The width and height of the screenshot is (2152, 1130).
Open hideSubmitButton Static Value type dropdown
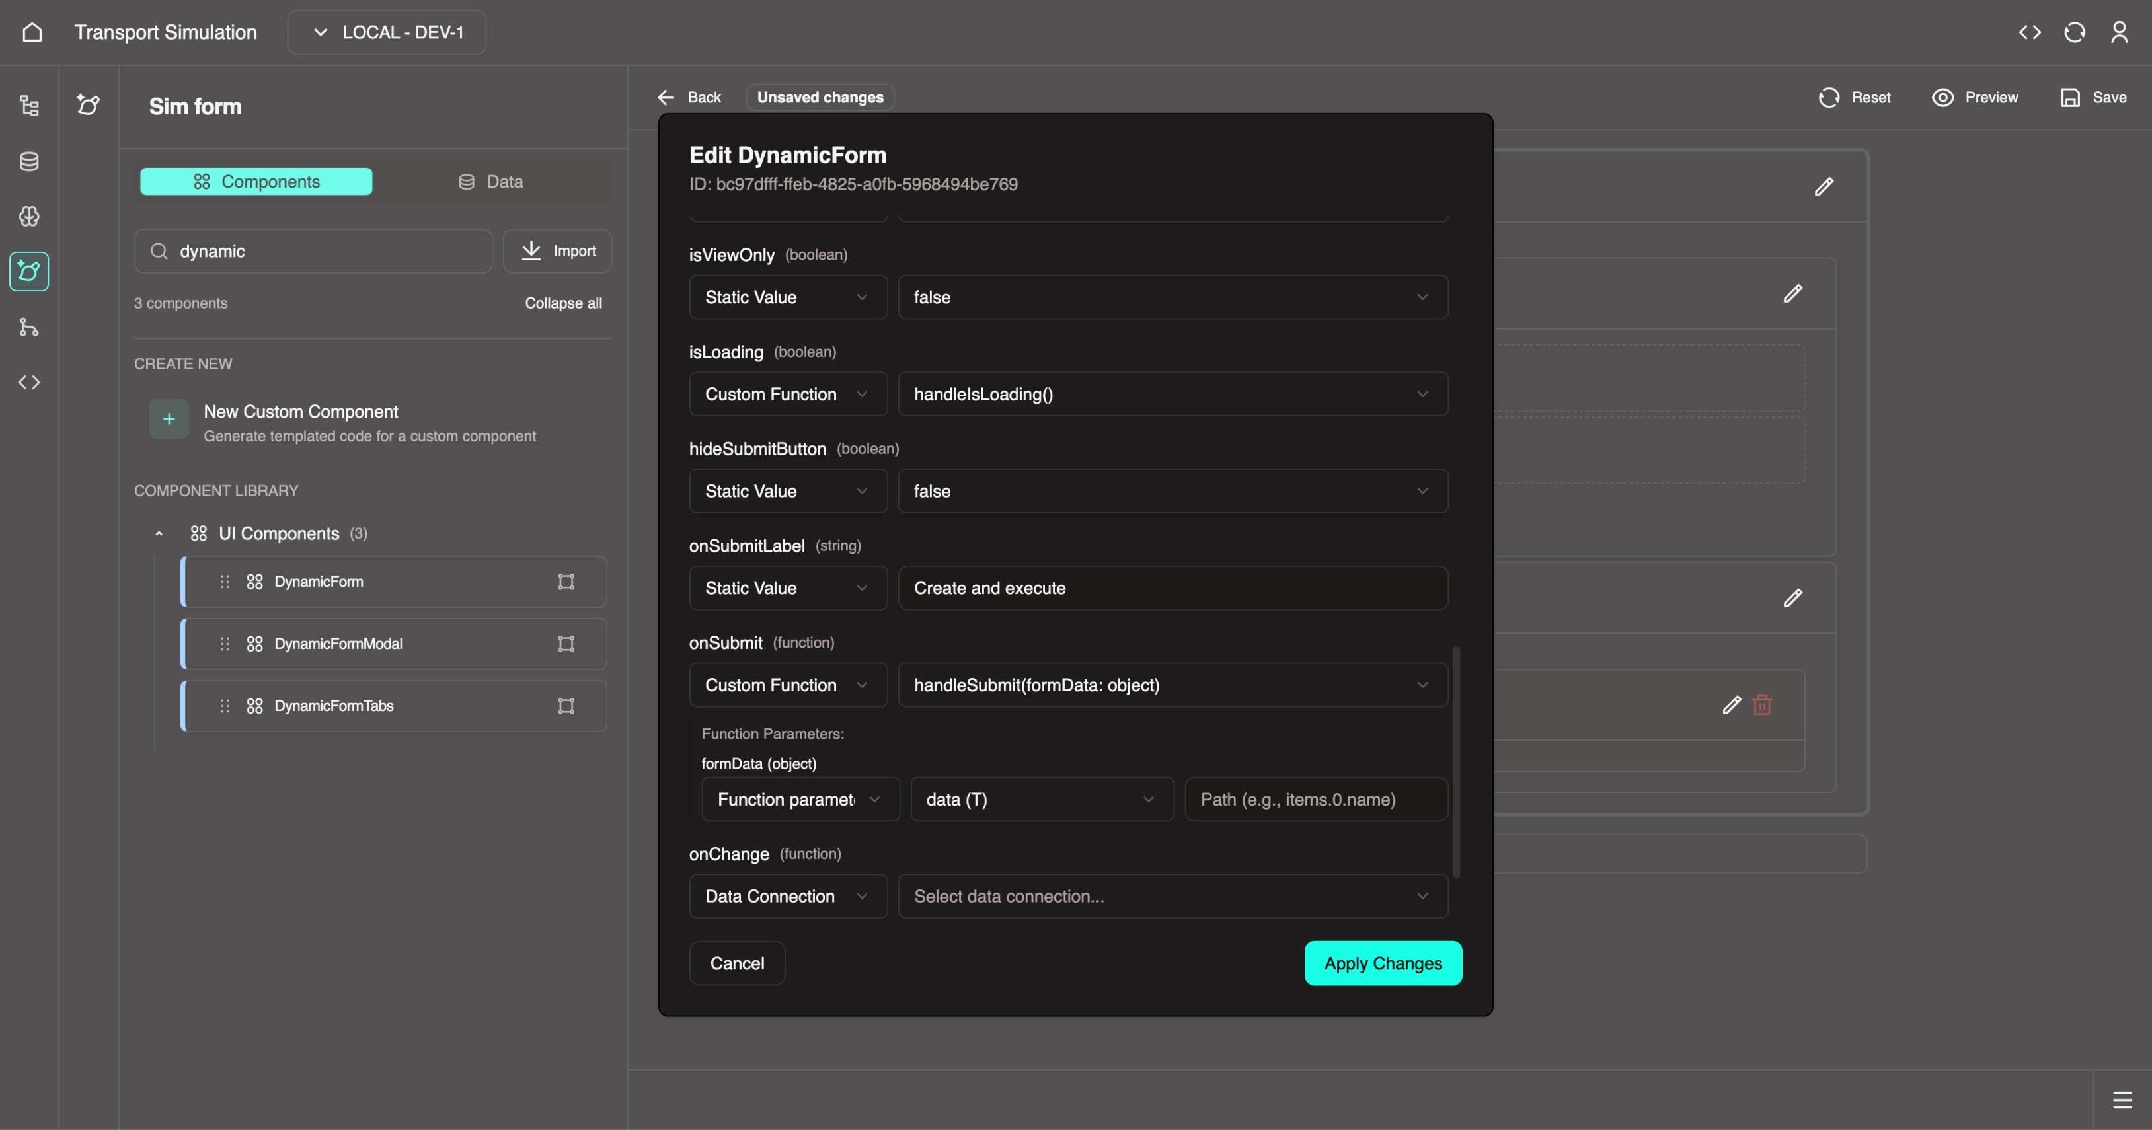point(788,491)
